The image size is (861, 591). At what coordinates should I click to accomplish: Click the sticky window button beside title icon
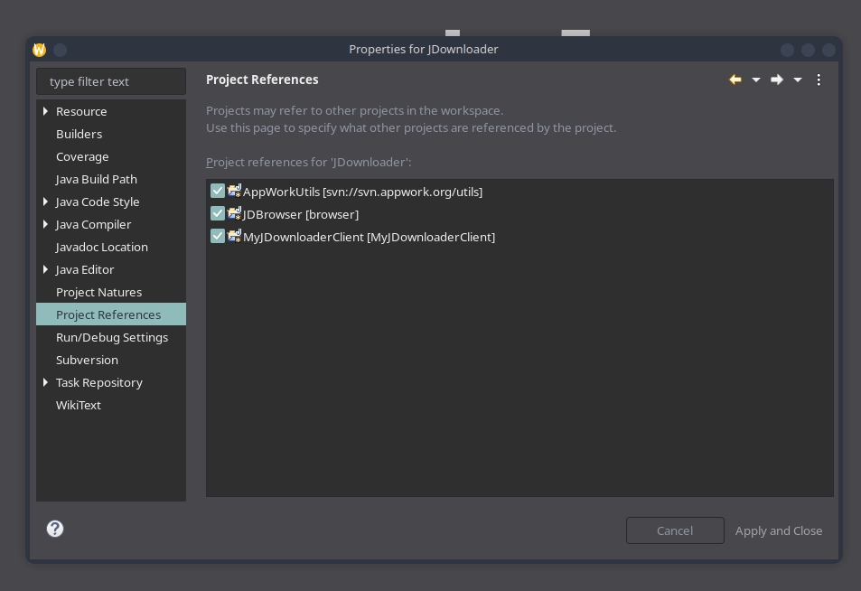pos(61,50)
